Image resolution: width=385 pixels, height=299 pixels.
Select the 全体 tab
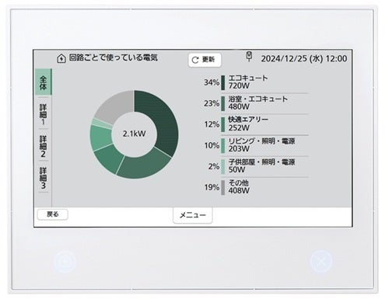[44, 82]
